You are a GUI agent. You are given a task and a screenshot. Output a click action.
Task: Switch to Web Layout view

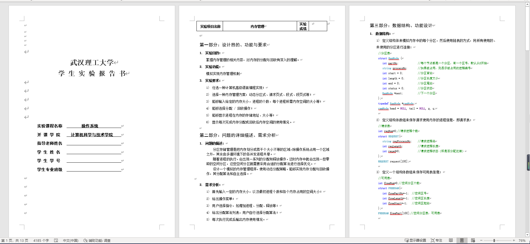473,240
